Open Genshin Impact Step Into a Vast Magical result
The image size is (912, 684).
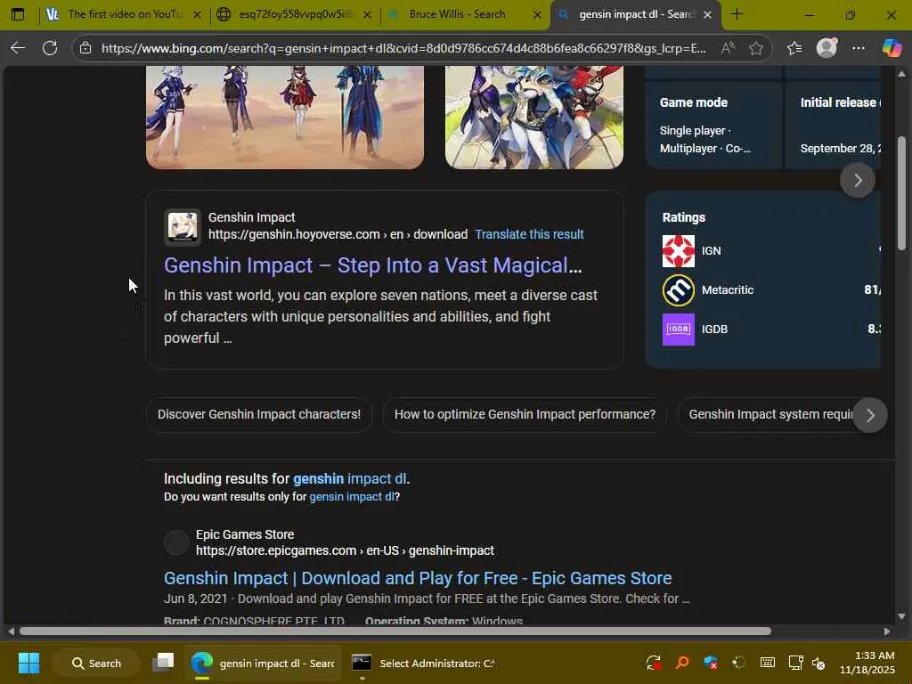373,265
